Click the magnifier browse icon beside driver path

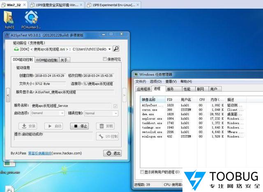pyautogui.click(x=116, y=49)
